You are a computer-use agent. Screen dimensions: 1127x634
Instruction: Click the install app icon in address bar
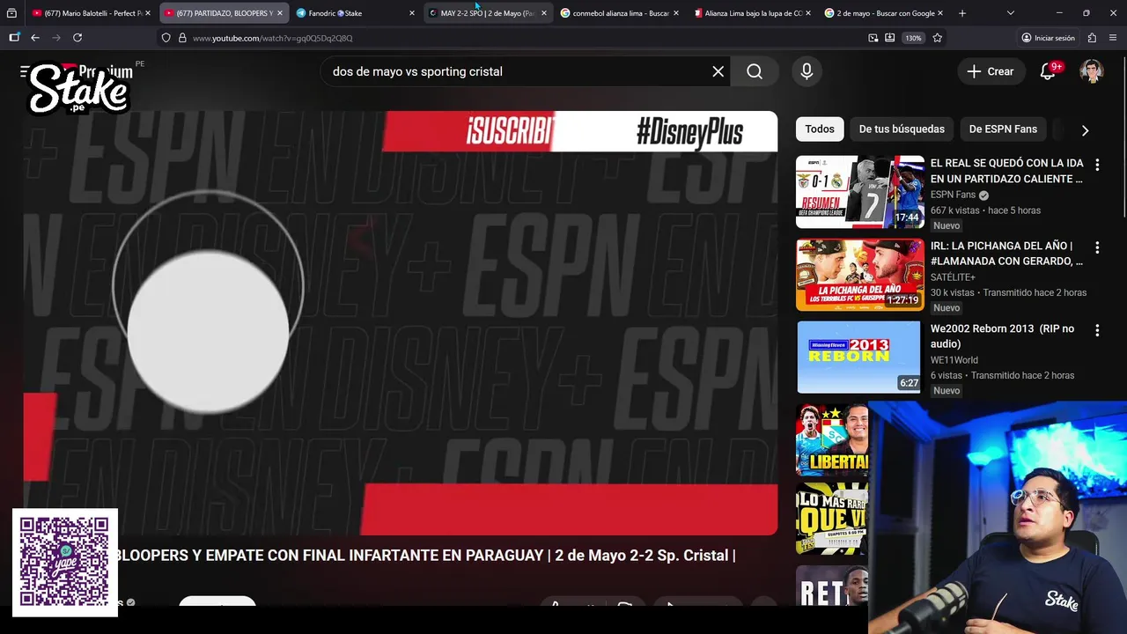tap(890, 38)
